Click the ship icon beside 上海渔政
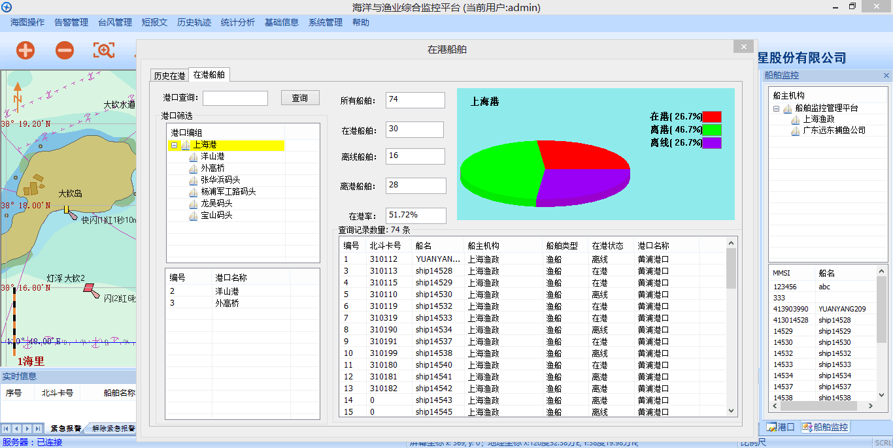893x448 pixels. (796, 120)
